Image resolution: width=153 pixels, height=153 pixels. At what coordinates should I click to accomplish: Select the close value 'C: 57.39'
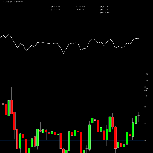pyautogui.click(x=55, y=10)
